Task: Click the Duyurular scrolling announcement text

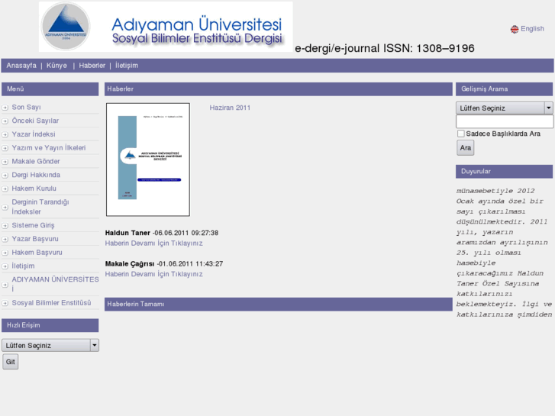Action: [504, 253]
